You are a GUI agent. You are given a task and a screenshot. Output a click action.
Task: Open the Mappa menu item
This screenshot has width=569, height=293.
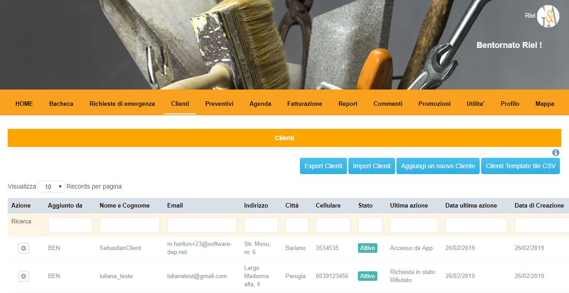coord(545,104)
